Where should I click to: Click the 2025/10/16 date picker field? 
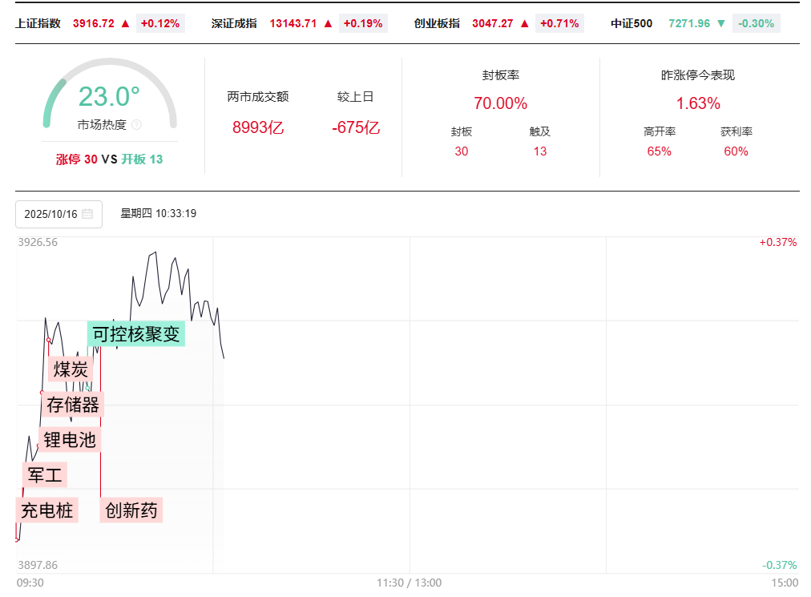point(59,214)
